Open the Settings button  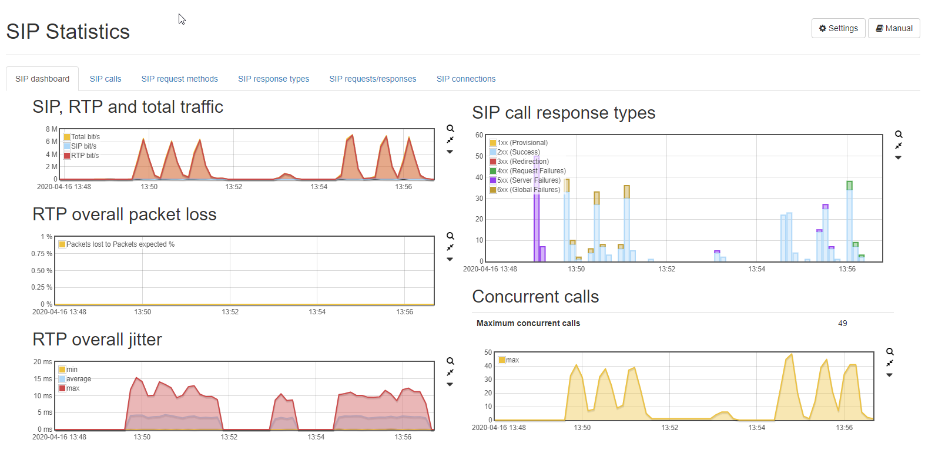pyautogui.click(x=838, y=28)
